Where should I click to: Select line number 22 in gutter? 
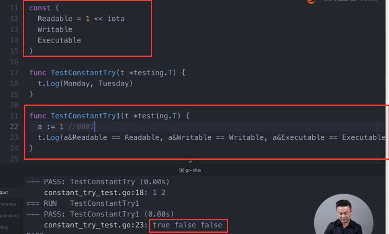pyautogui.click(x=14, y=127)
